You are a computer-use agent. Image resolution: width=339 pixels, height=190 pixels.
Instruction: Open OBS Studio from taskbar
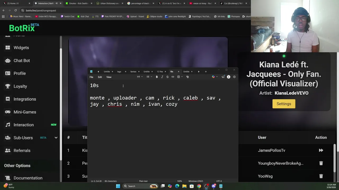pyautogui.click(x=206, y=186)
